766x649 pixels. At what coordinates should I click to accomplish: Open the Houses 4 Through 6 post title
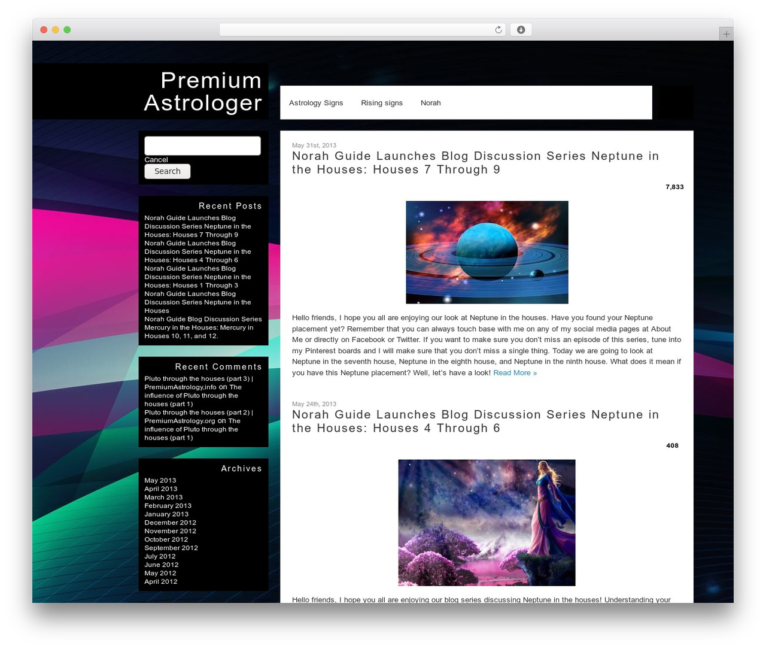[x=475, y=421]
